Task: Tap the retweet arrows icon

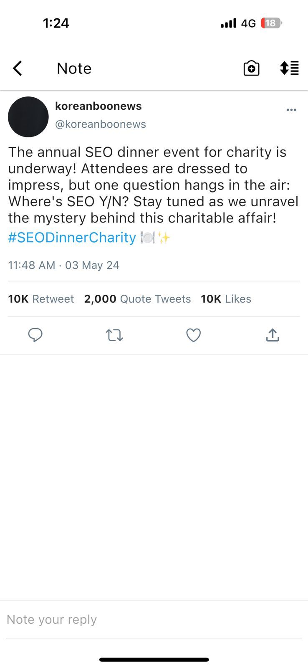Action: tap(114, 335)
